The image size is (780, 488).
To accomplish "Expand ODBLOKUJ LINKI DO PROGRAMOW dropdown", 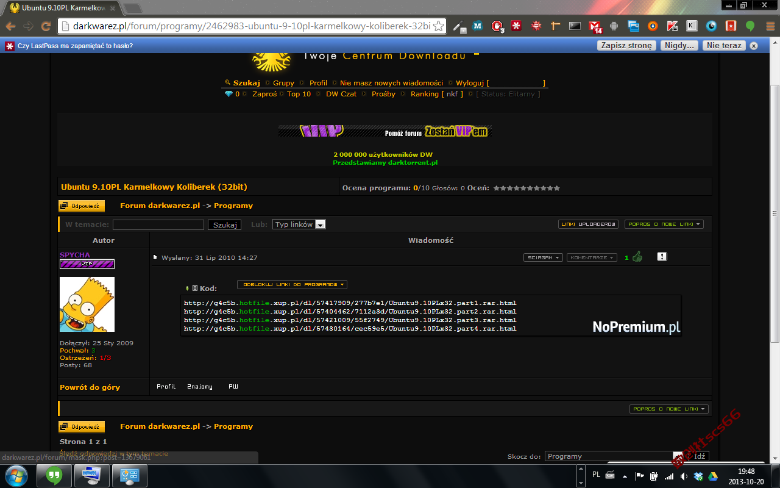I will (292, 284).
